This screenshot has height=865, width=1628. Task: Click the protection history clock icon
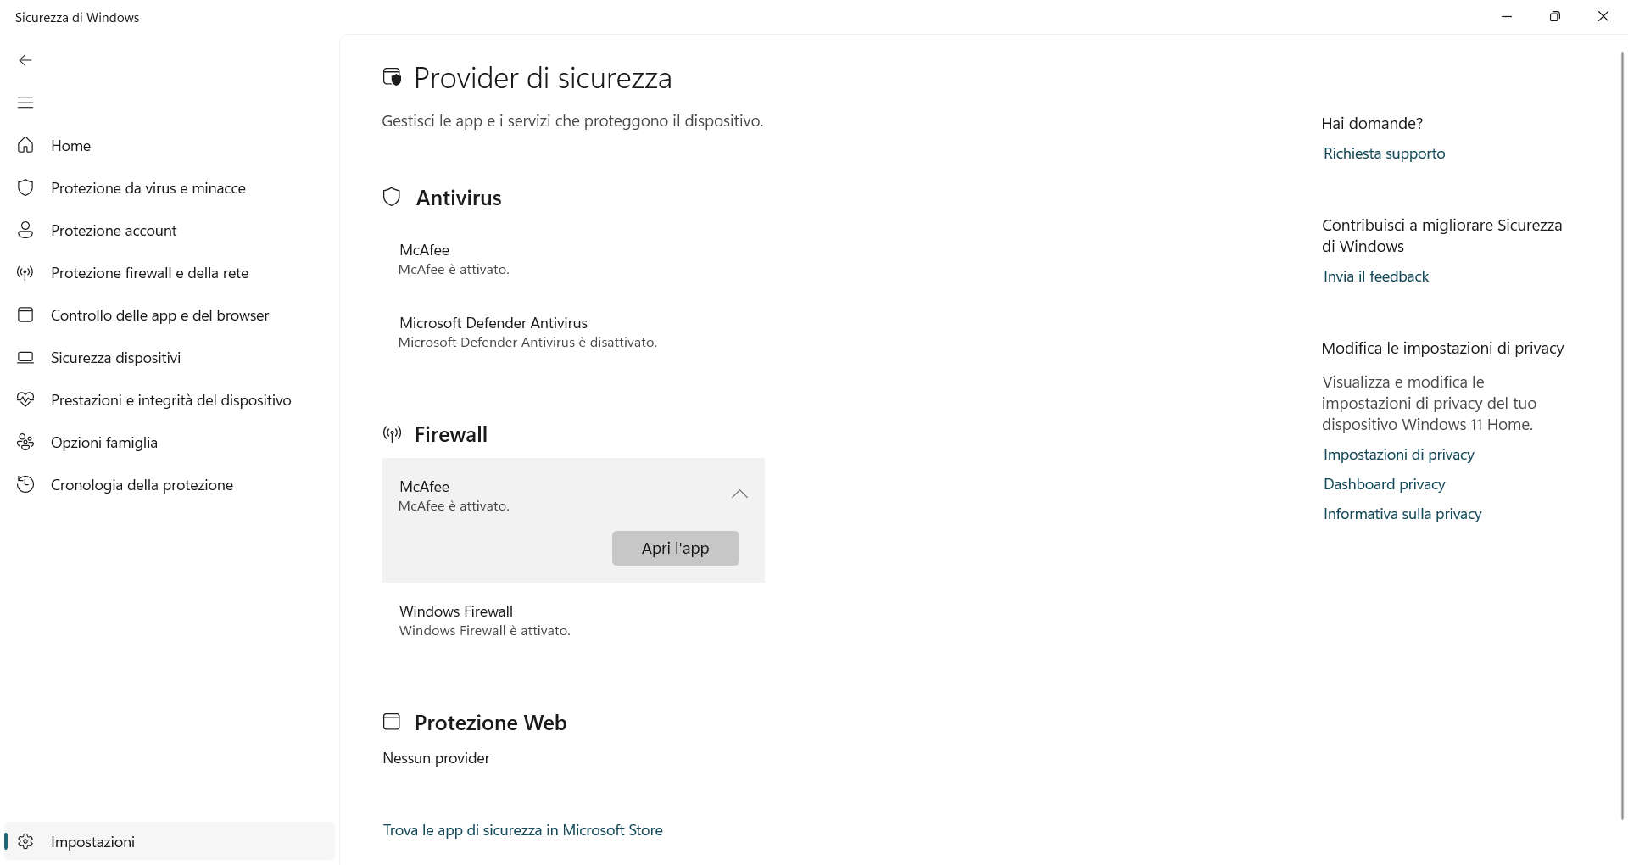25,484
